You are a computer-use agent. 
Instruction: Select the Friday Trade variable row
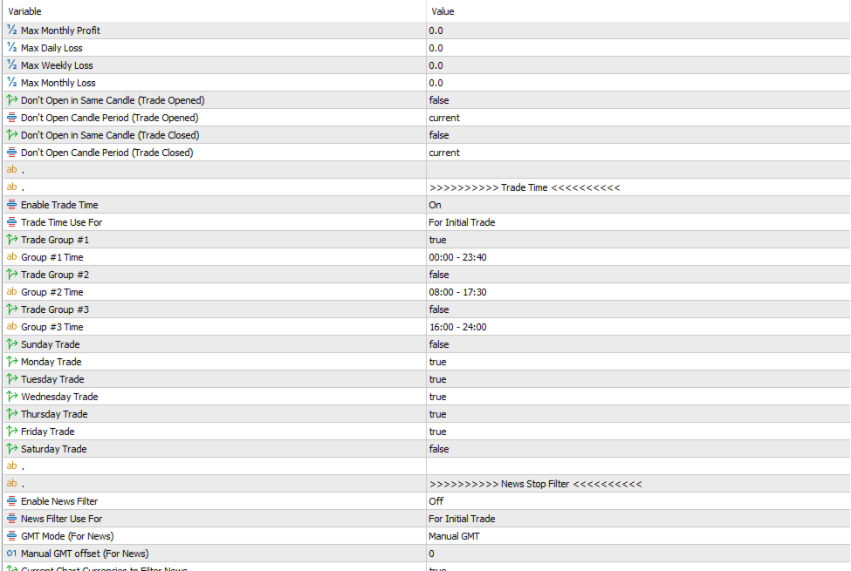pyautogui.click(x=48, y=432)
